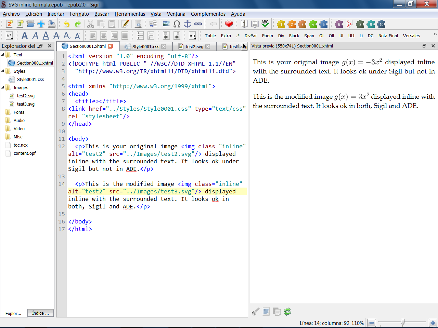Collapse the Images folder in explorer
Viewport: 438px width, 328px height.
[3, 88]
